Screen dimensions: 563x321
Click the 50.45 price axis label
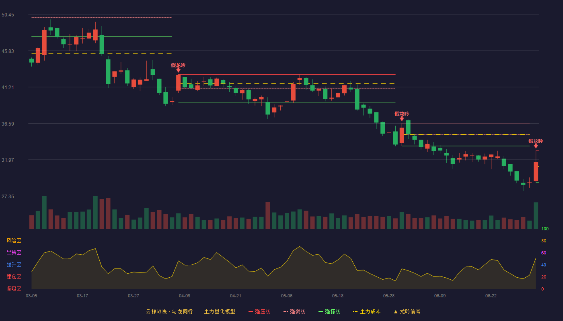[x=8, y=15]
